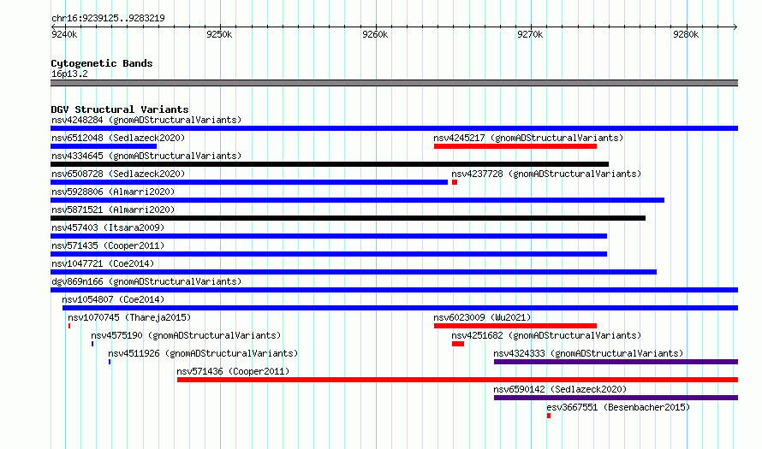Screen dimensions: 762x449
Task: Click the 9240k ruler tick label
Action: point(64,34)
